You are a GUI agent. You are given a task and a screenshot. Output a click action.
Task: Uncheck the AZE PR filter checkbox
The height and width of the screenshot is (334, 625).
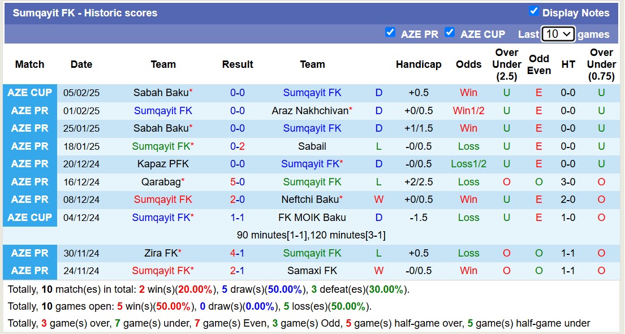pos(390,32)
